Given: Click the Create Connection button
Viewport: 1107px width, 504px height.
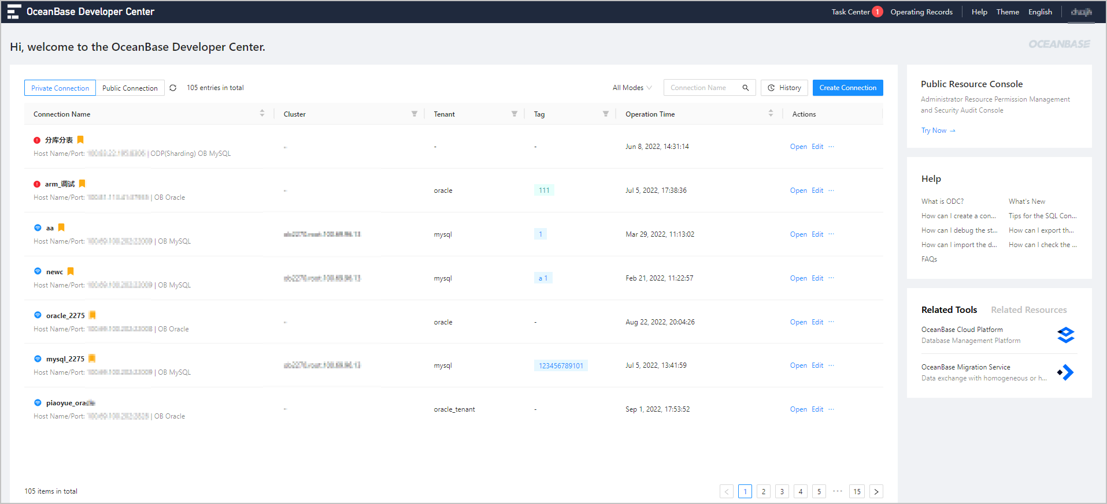Looking at the screenshot, I should pos(847,88).
